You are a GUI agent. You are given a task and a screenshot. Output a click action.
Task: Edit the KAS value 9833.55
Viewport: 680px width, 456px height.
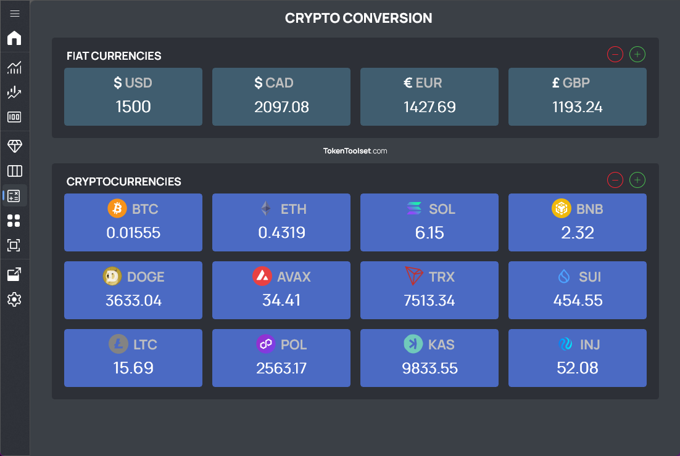(429, 368)
